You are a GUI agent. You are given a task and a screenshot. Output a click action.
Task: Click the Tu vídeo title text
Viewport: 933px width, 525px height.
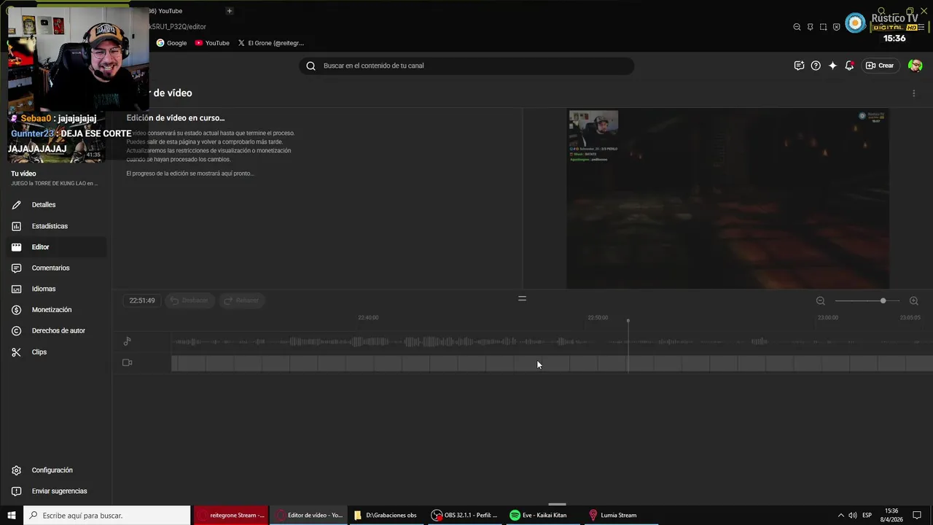(23, 174)
